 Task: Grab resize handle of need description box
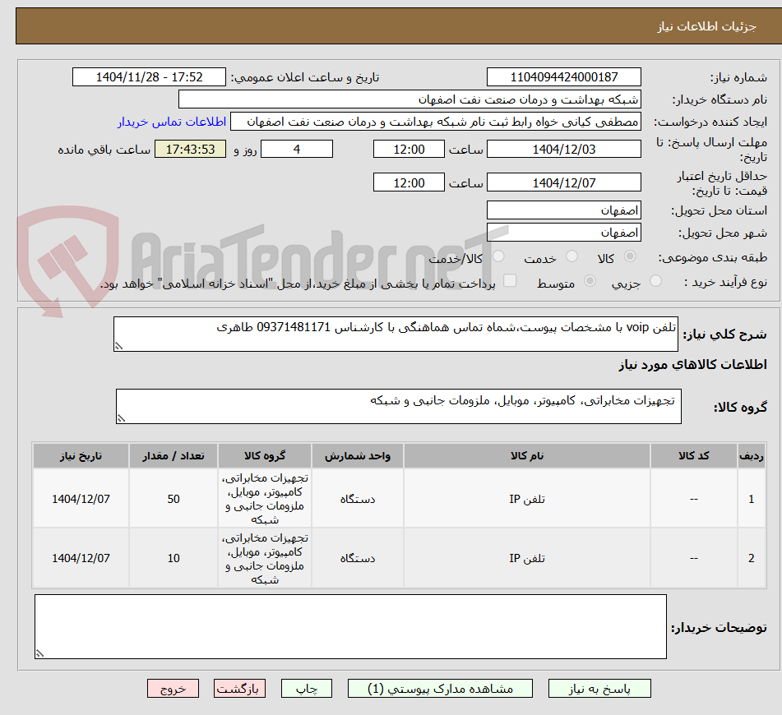click(118, 346)
